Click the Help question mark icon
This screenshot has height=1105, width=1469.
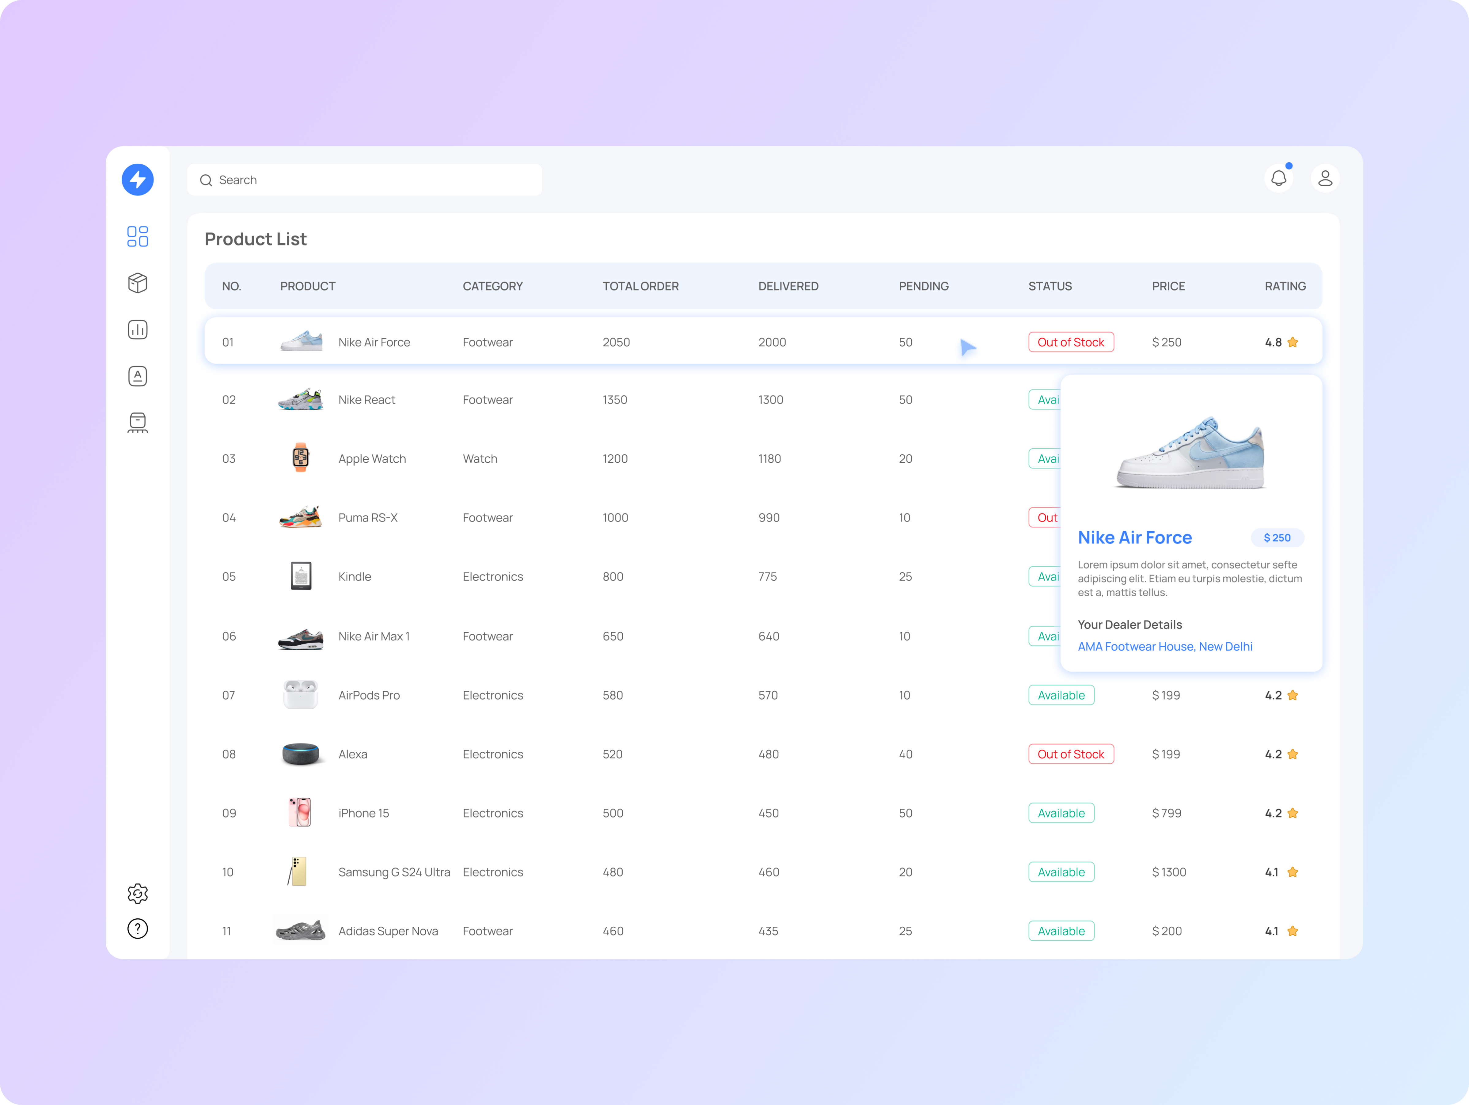click(x=138, y=928)
